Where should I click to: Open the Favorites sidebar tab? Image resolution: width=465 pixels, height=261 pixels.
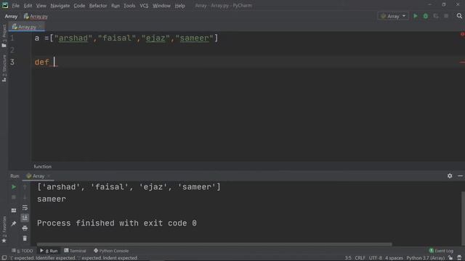tap(4, 229)
